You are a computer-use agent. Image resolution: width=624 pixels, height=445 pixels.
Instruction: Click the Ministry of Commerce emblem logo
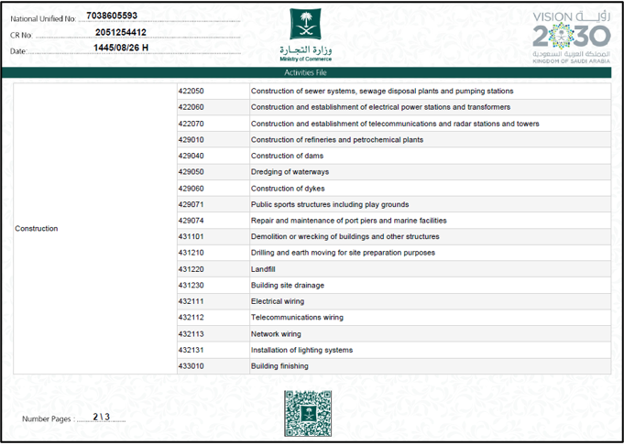[305, 24]
